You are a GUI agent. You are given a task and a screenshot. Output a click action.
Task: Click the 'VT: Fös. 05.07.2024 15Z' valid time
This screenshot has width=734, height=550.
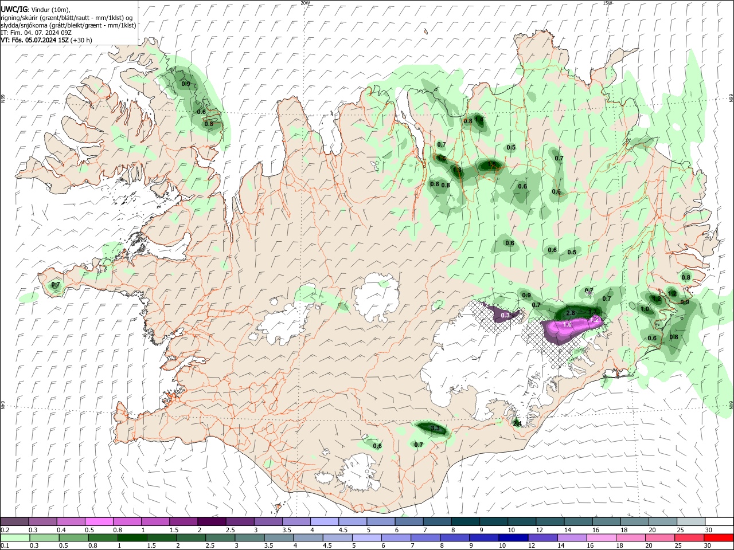click(x=34, y=40)
